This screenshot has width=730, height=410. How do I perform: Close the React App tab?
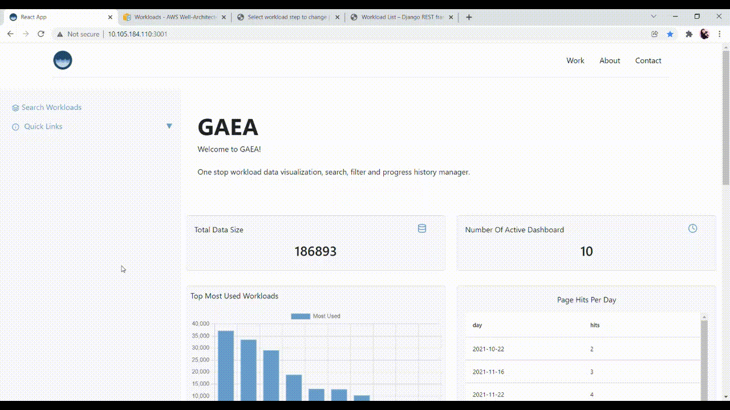[110, 17]
